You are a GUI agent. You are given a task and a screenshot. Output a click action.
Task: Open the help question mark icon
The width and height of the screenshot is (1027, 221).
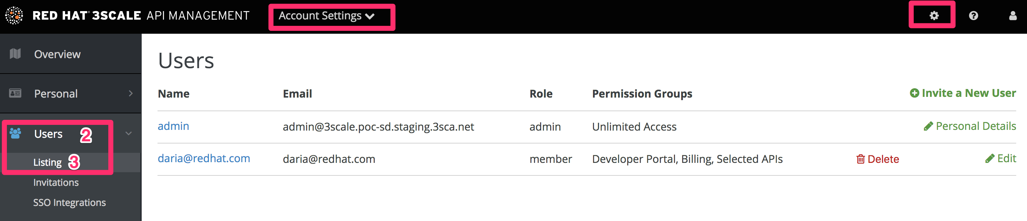973,15
